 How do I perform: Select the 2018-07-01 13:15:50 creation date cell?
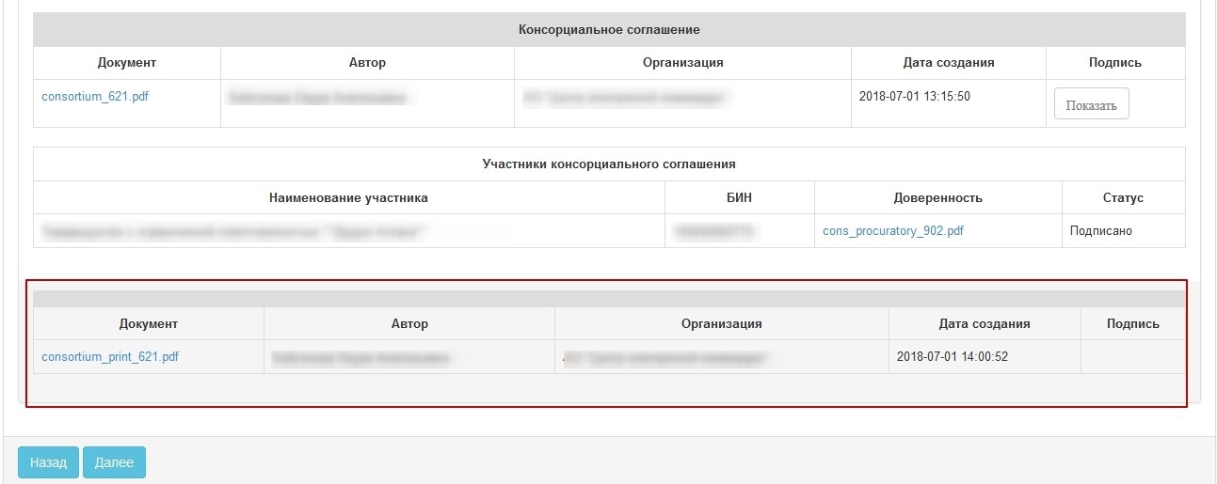coord(915,97)
